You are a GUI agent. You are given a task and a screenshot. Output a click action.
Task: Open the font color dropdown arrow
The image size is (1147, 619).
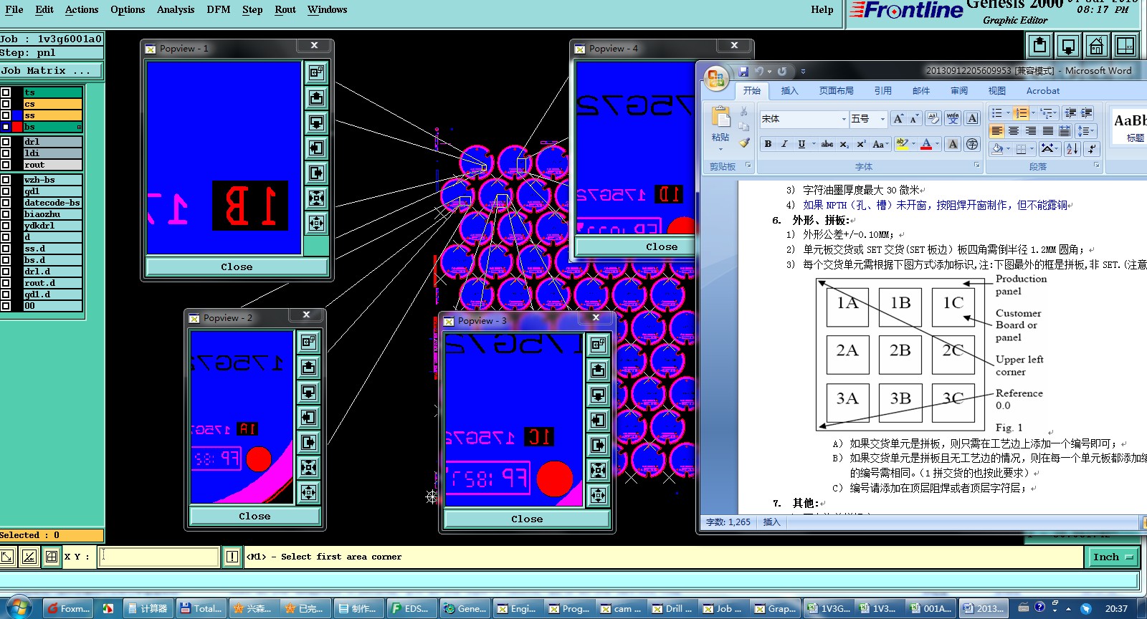coord(937,144)
